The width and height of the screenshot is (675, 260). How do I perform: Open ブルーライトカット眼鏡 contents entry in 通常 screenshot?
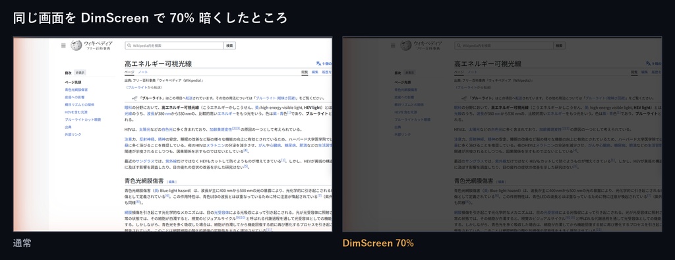click(x=83, y=119)
